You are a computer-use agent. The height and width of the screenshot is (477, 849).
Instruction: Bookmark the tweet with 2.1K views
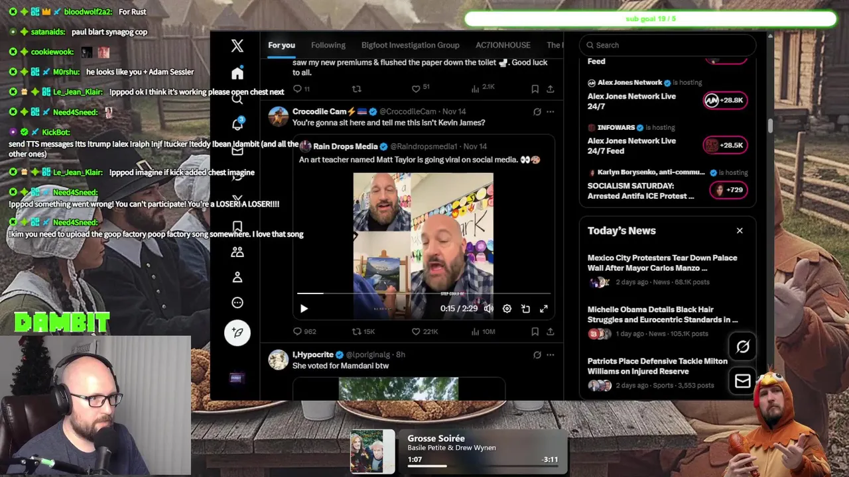coord(535,89)
